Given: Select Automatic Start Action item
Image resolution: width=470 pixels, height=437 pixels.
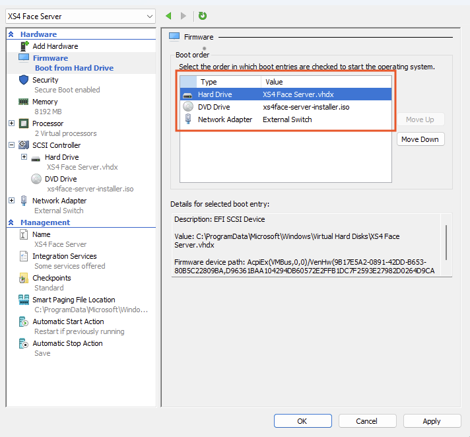Looking at the screenshot, I should (67, 321).
